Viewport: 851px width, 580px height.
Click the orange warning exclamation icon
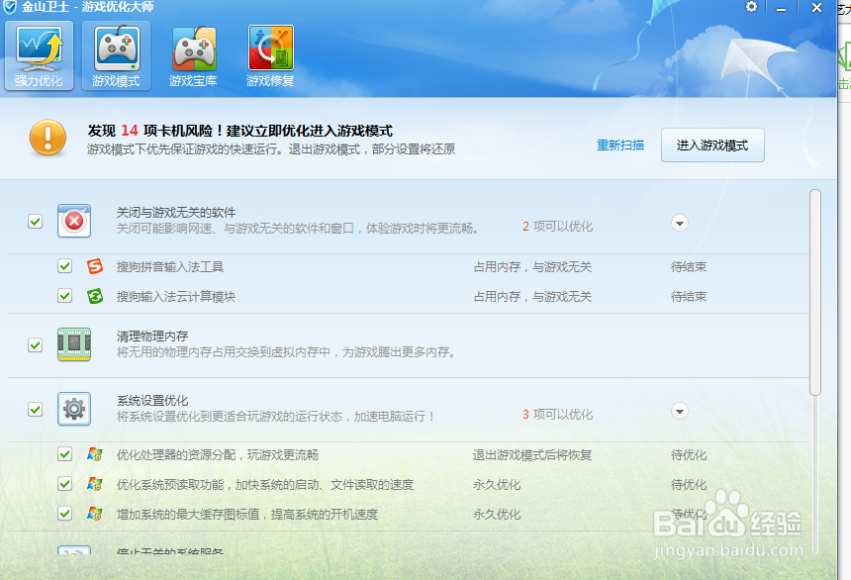coord(47,138)
